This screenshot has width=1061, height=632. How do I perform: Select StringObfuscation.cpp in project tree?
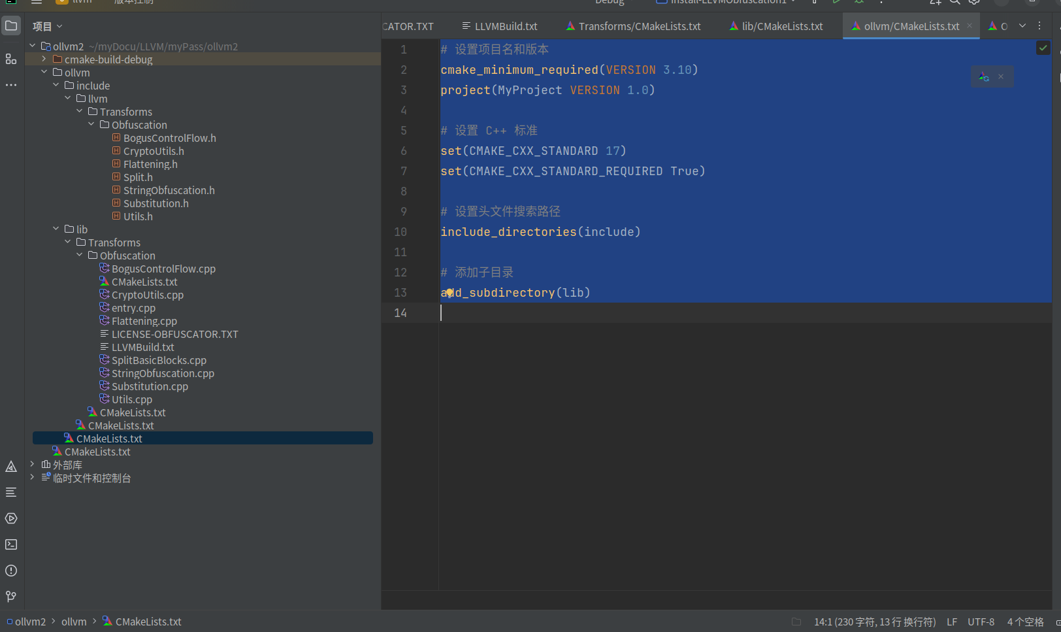click(x=157, y=373)
